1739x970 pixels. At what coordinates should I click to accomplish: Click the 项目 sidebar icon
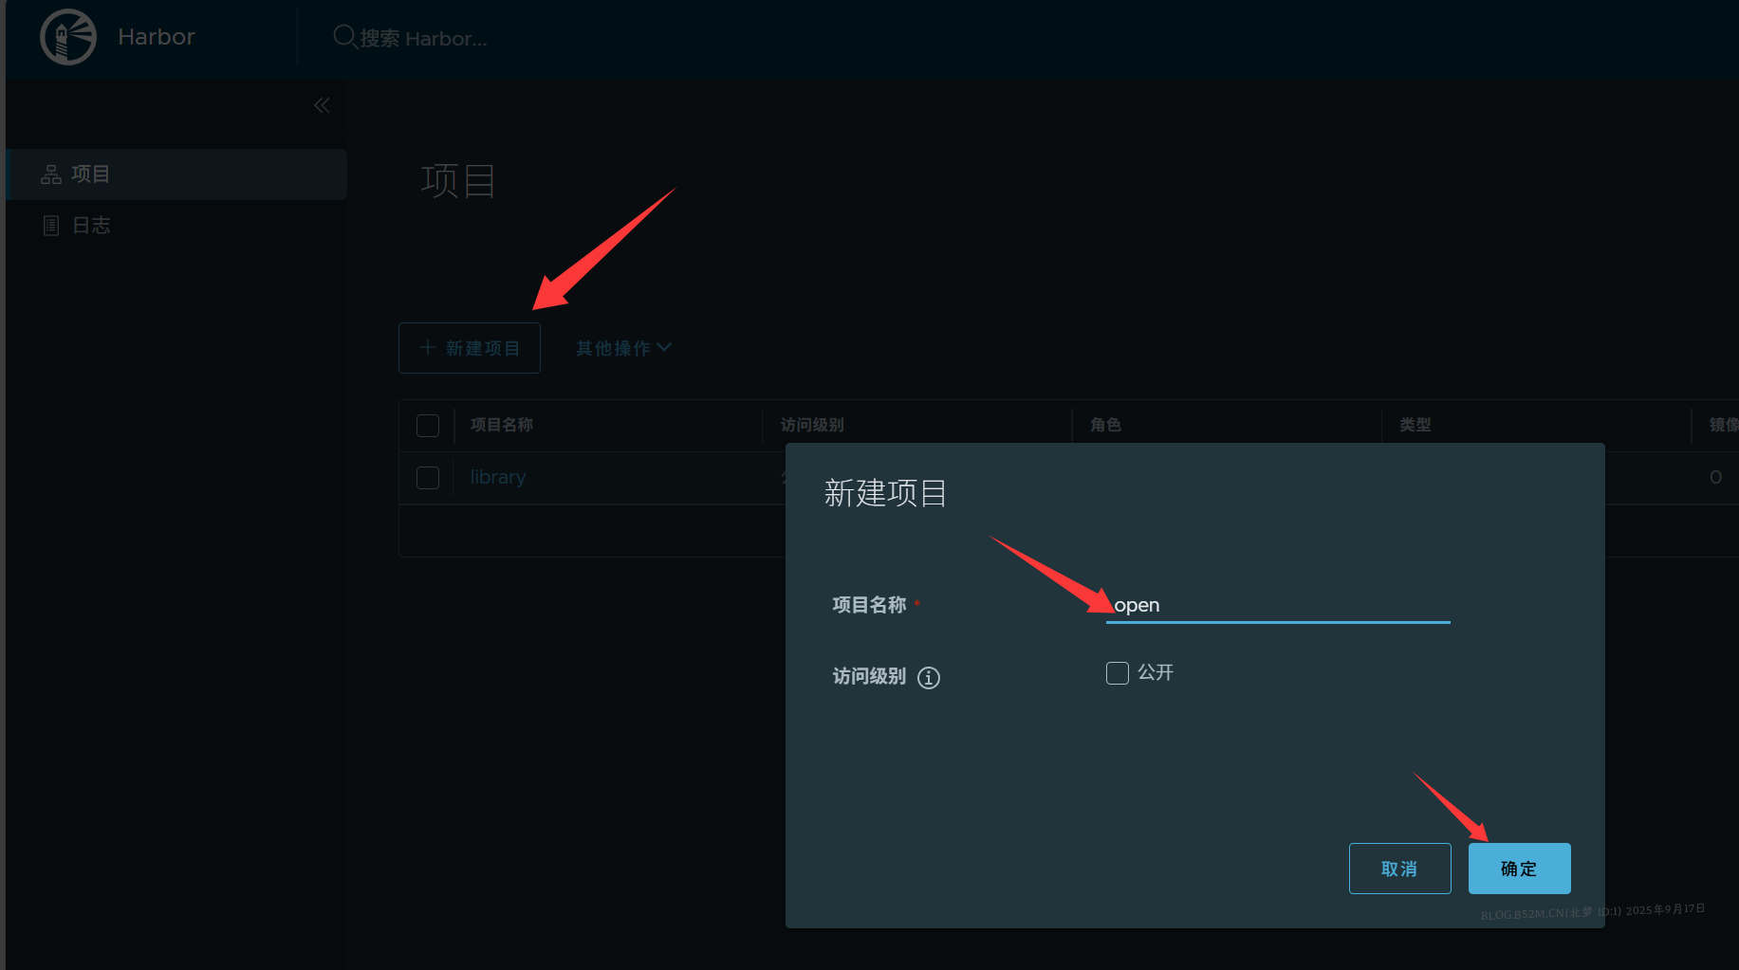tap(51, 174)
